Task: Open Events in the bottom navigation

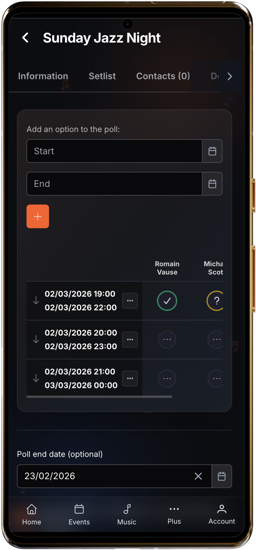Action: coord(79,514)
